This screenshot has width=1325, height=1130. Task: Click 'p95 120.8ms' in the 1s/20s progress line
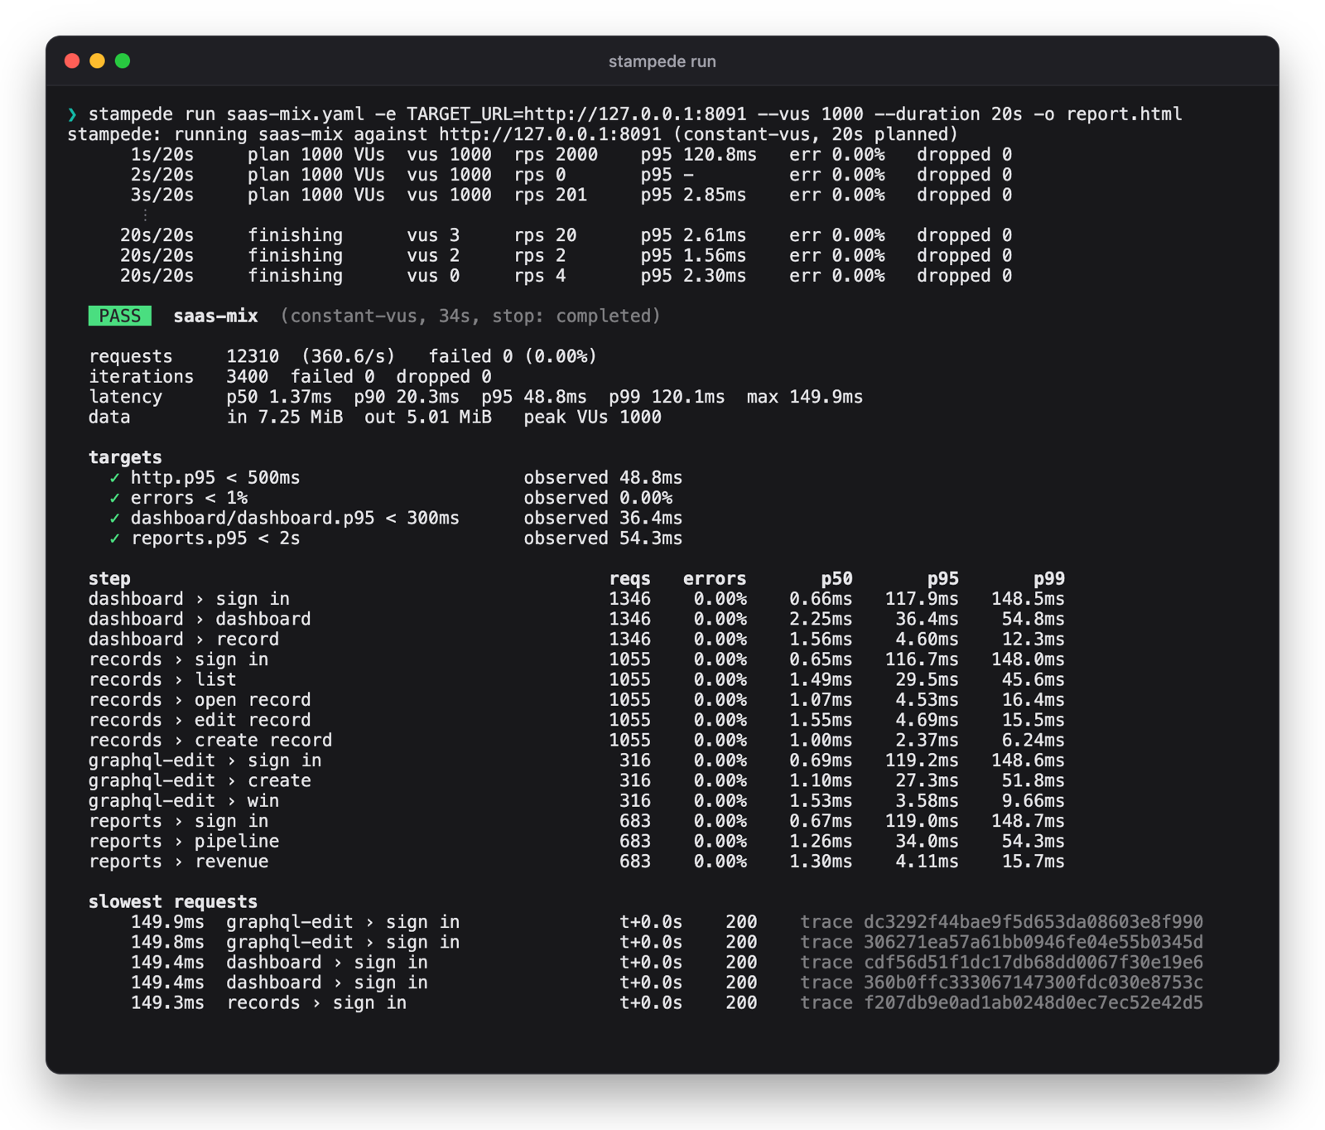pyautogui.click(x=698, y=154)
